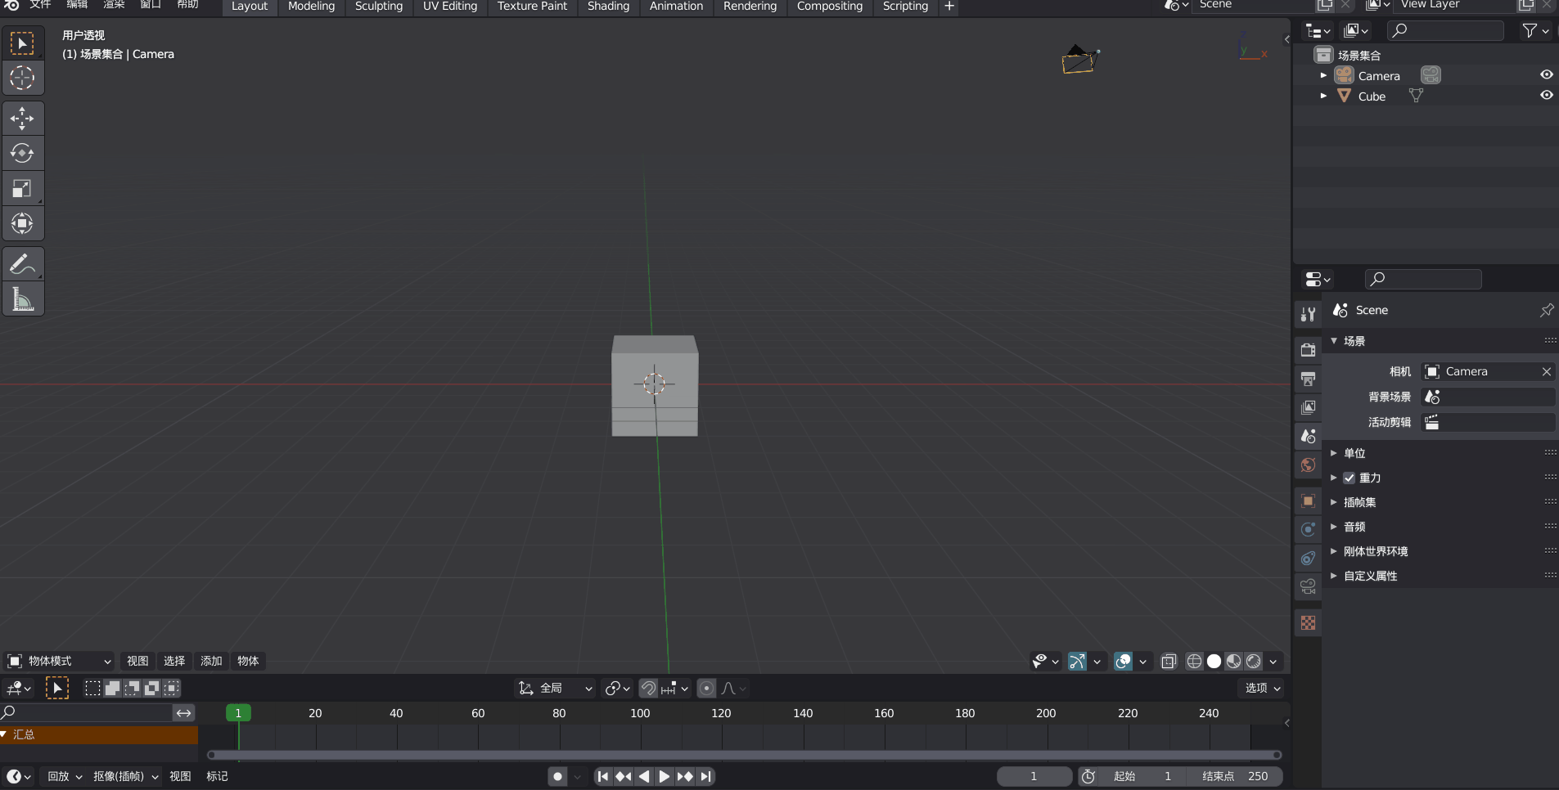This screenshot has width=1559, height=790.
Task: Open the Output properties tab
Action: coord(1308,379)
